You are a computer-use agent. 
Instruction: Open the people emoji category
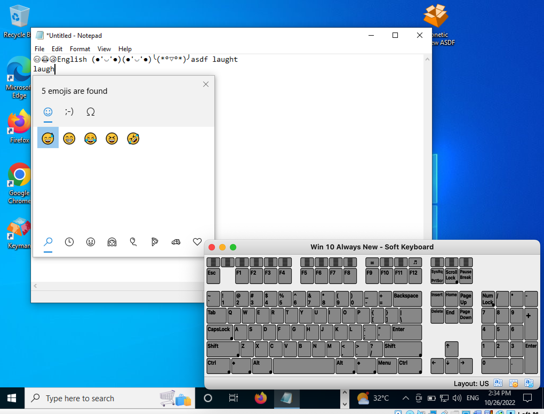[112, 242]
